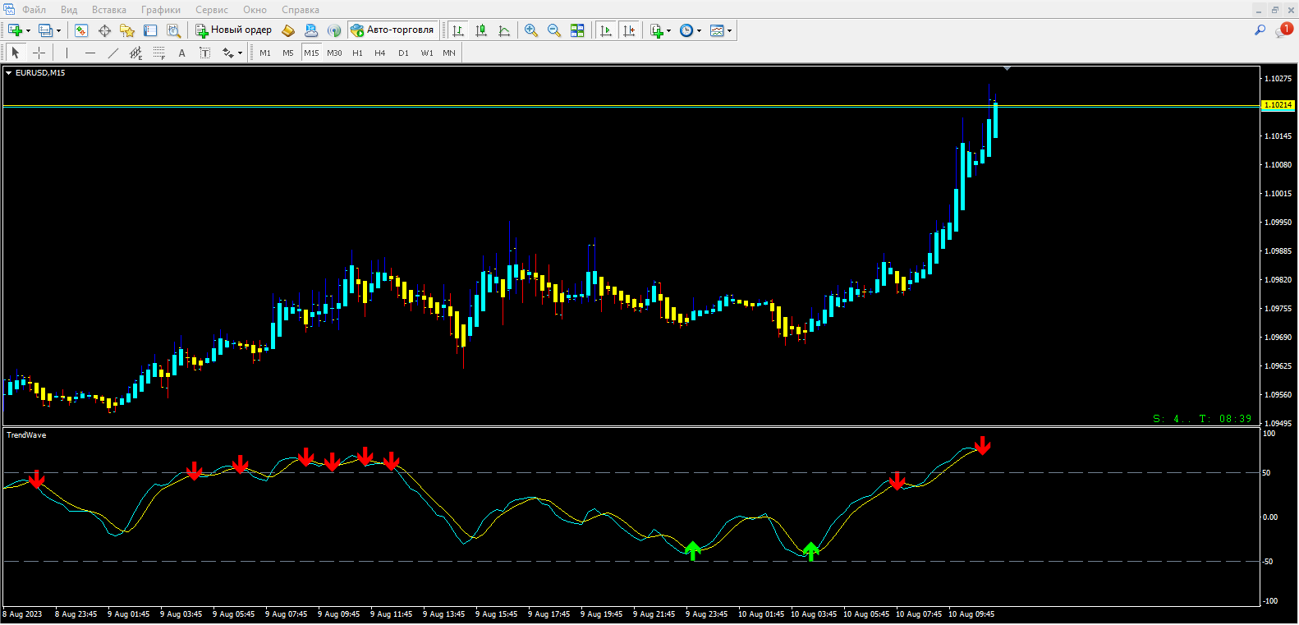Open the Окно menu

click(x=255, y=10)
